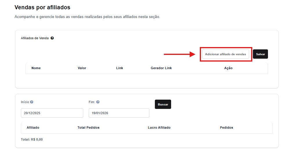Viewport: 299px width, 167px height.
Task: Click the Afiliados de Venda section label
Action: pyautogui.click(x=35, y=38)
